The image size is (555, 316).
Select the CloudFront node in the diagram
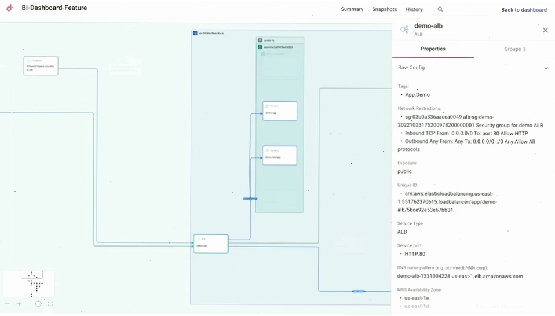pos(41,66)
